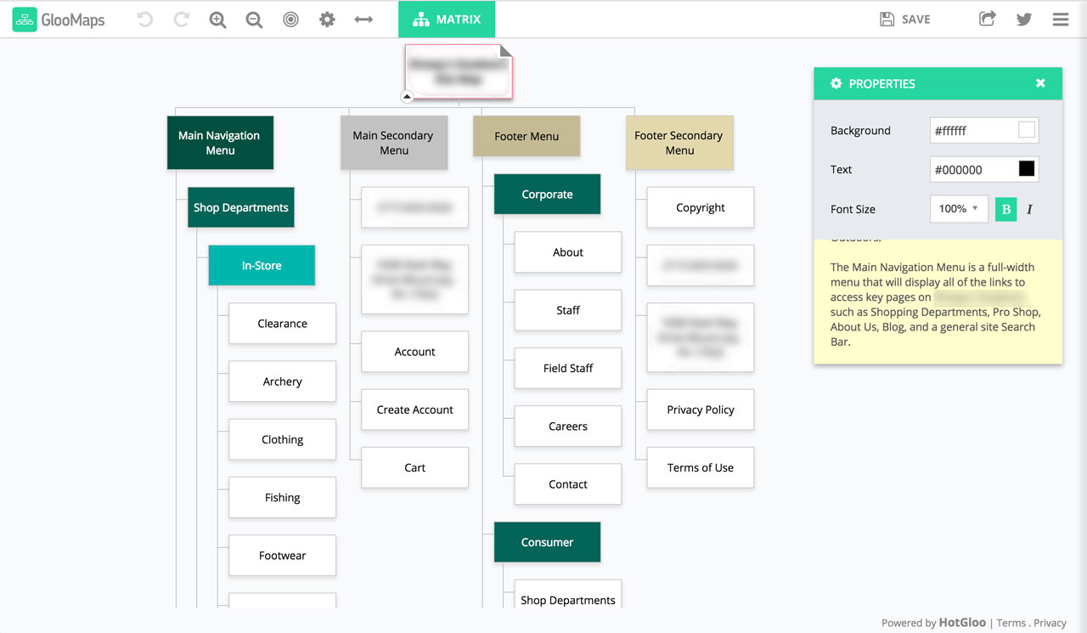Switch to Matrix view
The width and height of the screenshot is (1087, 633).
pyautogui.click(x=447, y=20)
